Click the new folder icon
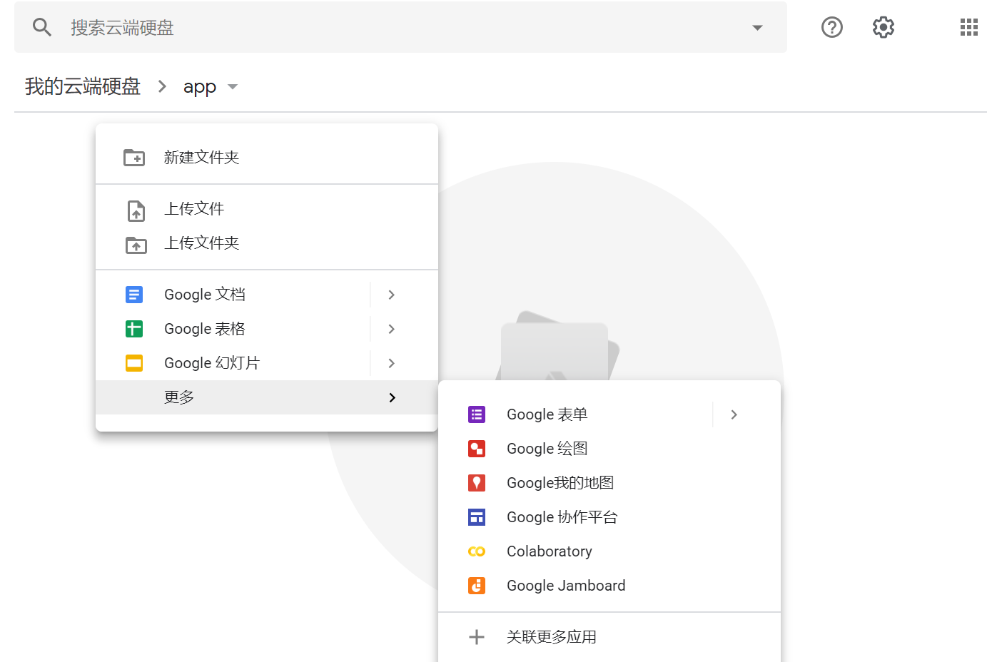This screenshot has width=987, height=662. pyautogui.click(x=134, y=158)
